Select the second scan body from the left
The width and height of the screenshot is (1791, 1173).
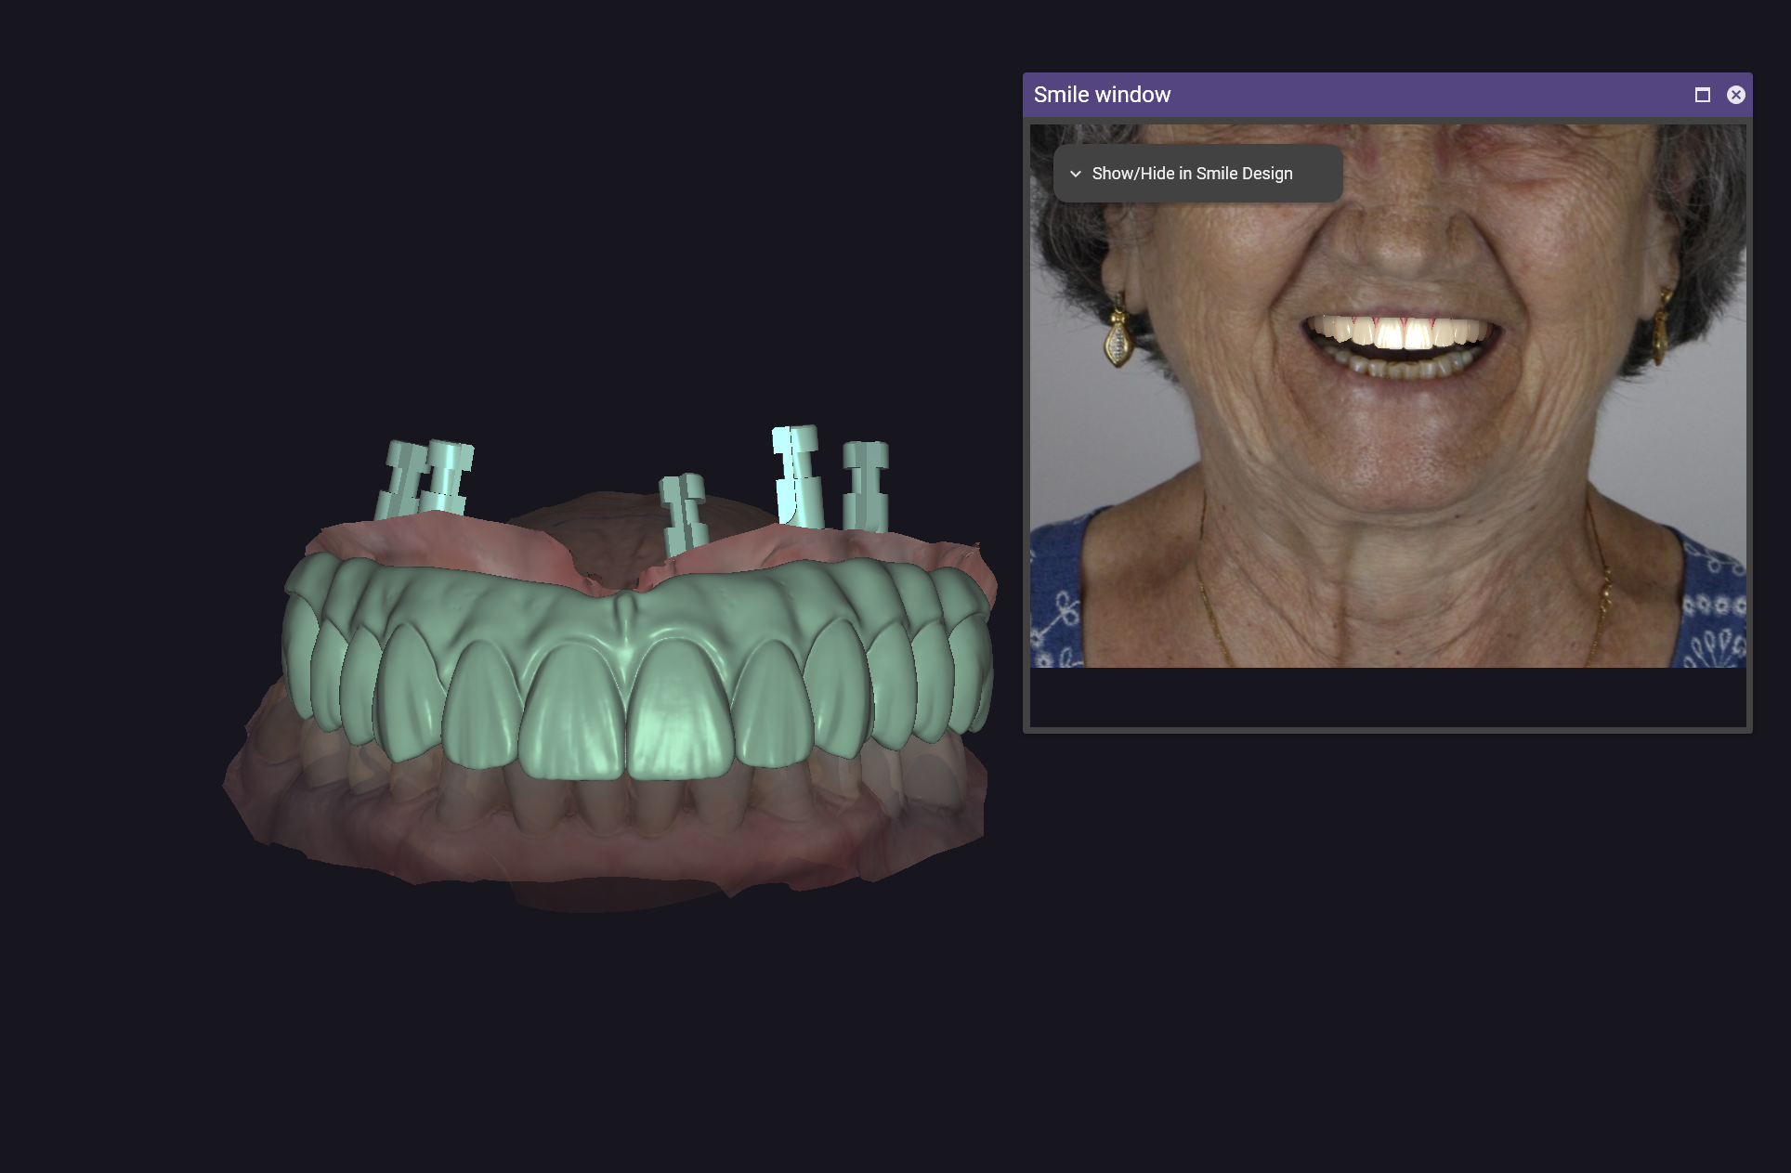point(448,477)
